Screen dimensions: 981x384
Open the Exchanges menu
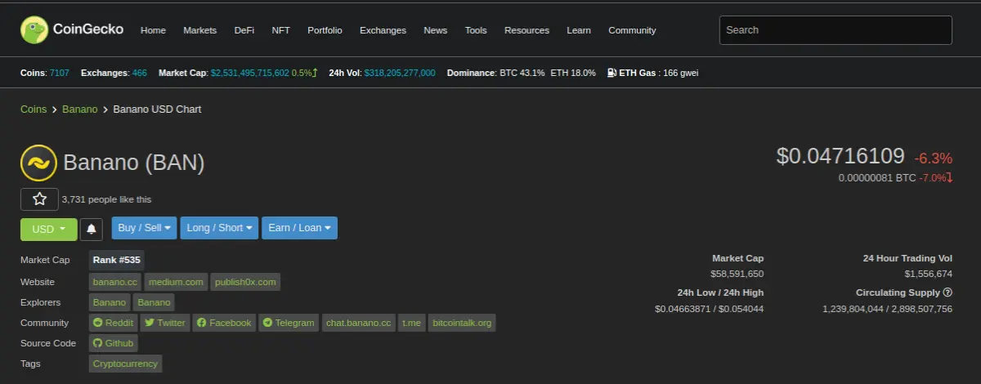click(x=383, y=30)
